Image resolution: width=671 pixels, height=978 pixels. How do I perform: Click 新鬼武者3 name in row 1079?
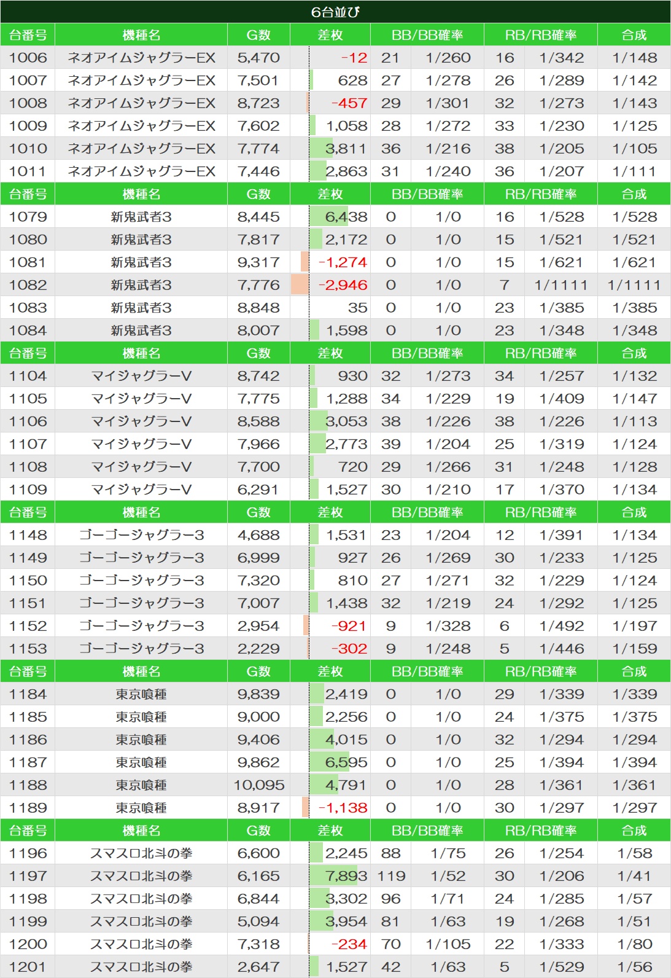[141, 217]
